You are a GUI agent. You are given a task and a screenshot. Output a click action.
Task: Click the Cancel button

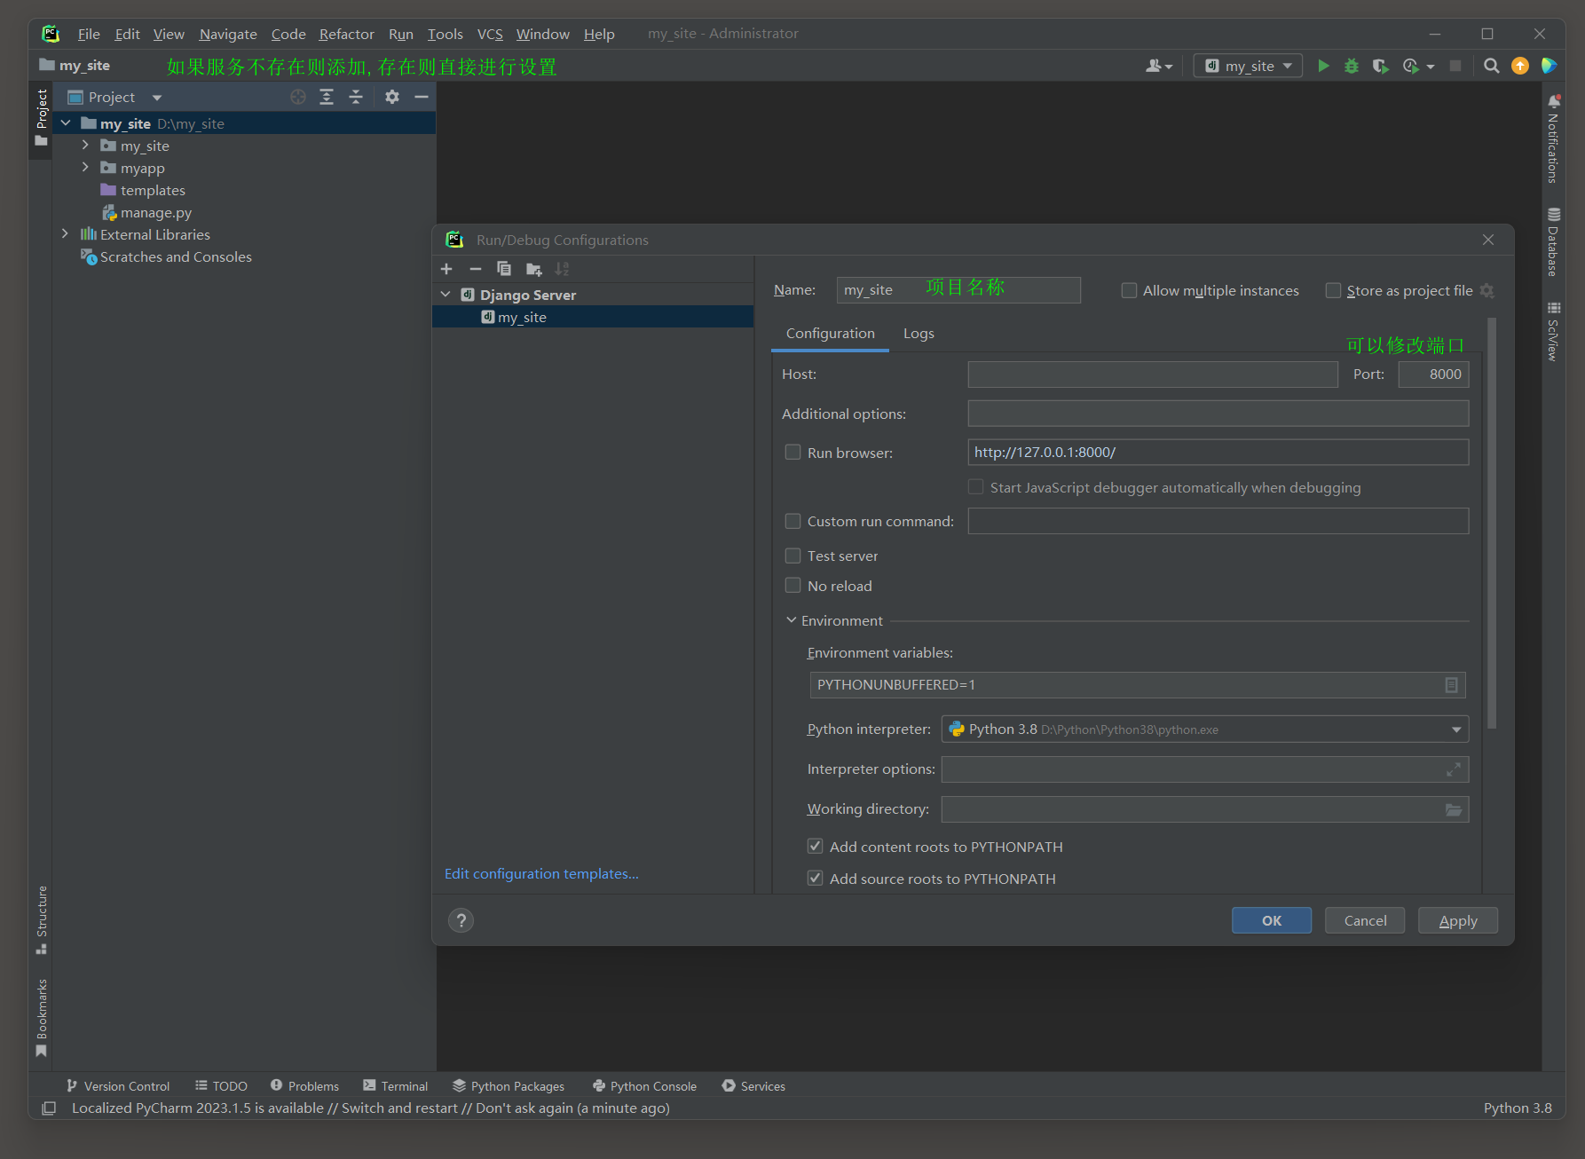tap(1365, 920)
